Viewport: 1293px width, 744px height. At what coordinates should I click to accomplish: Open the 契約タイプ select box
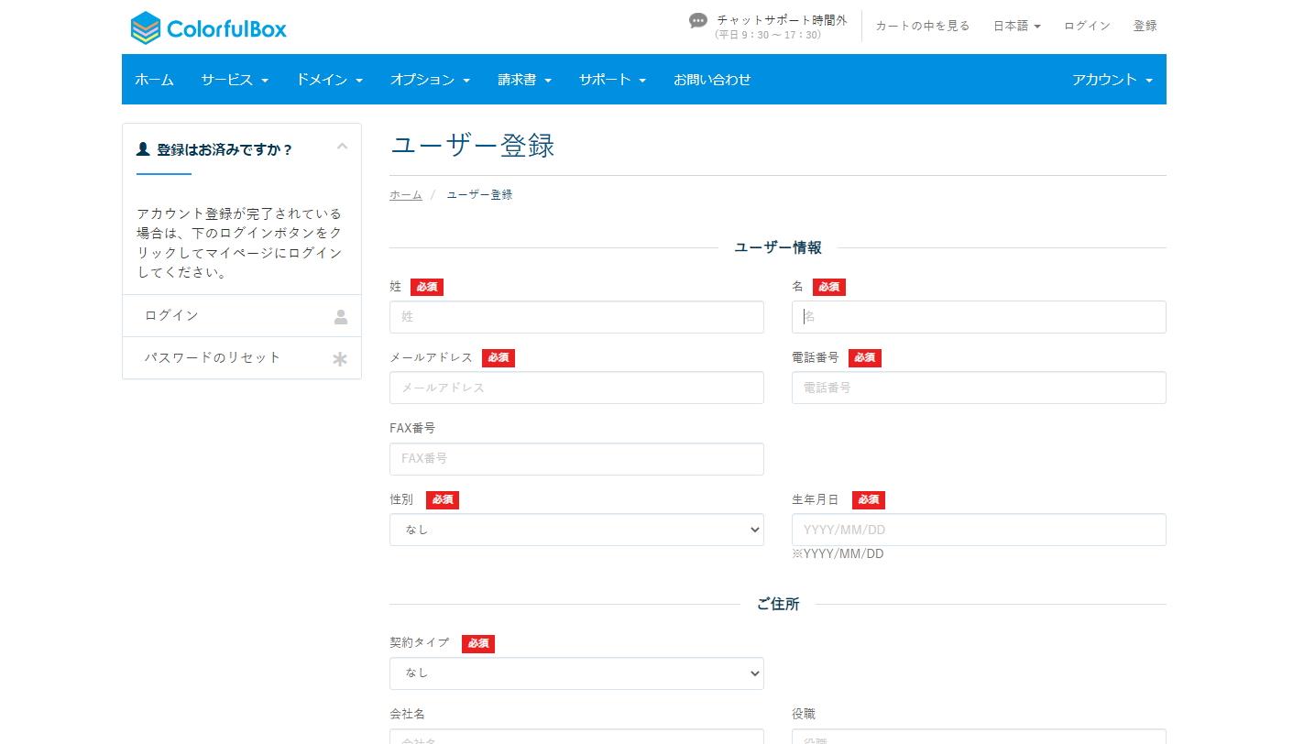coord(576,673)
